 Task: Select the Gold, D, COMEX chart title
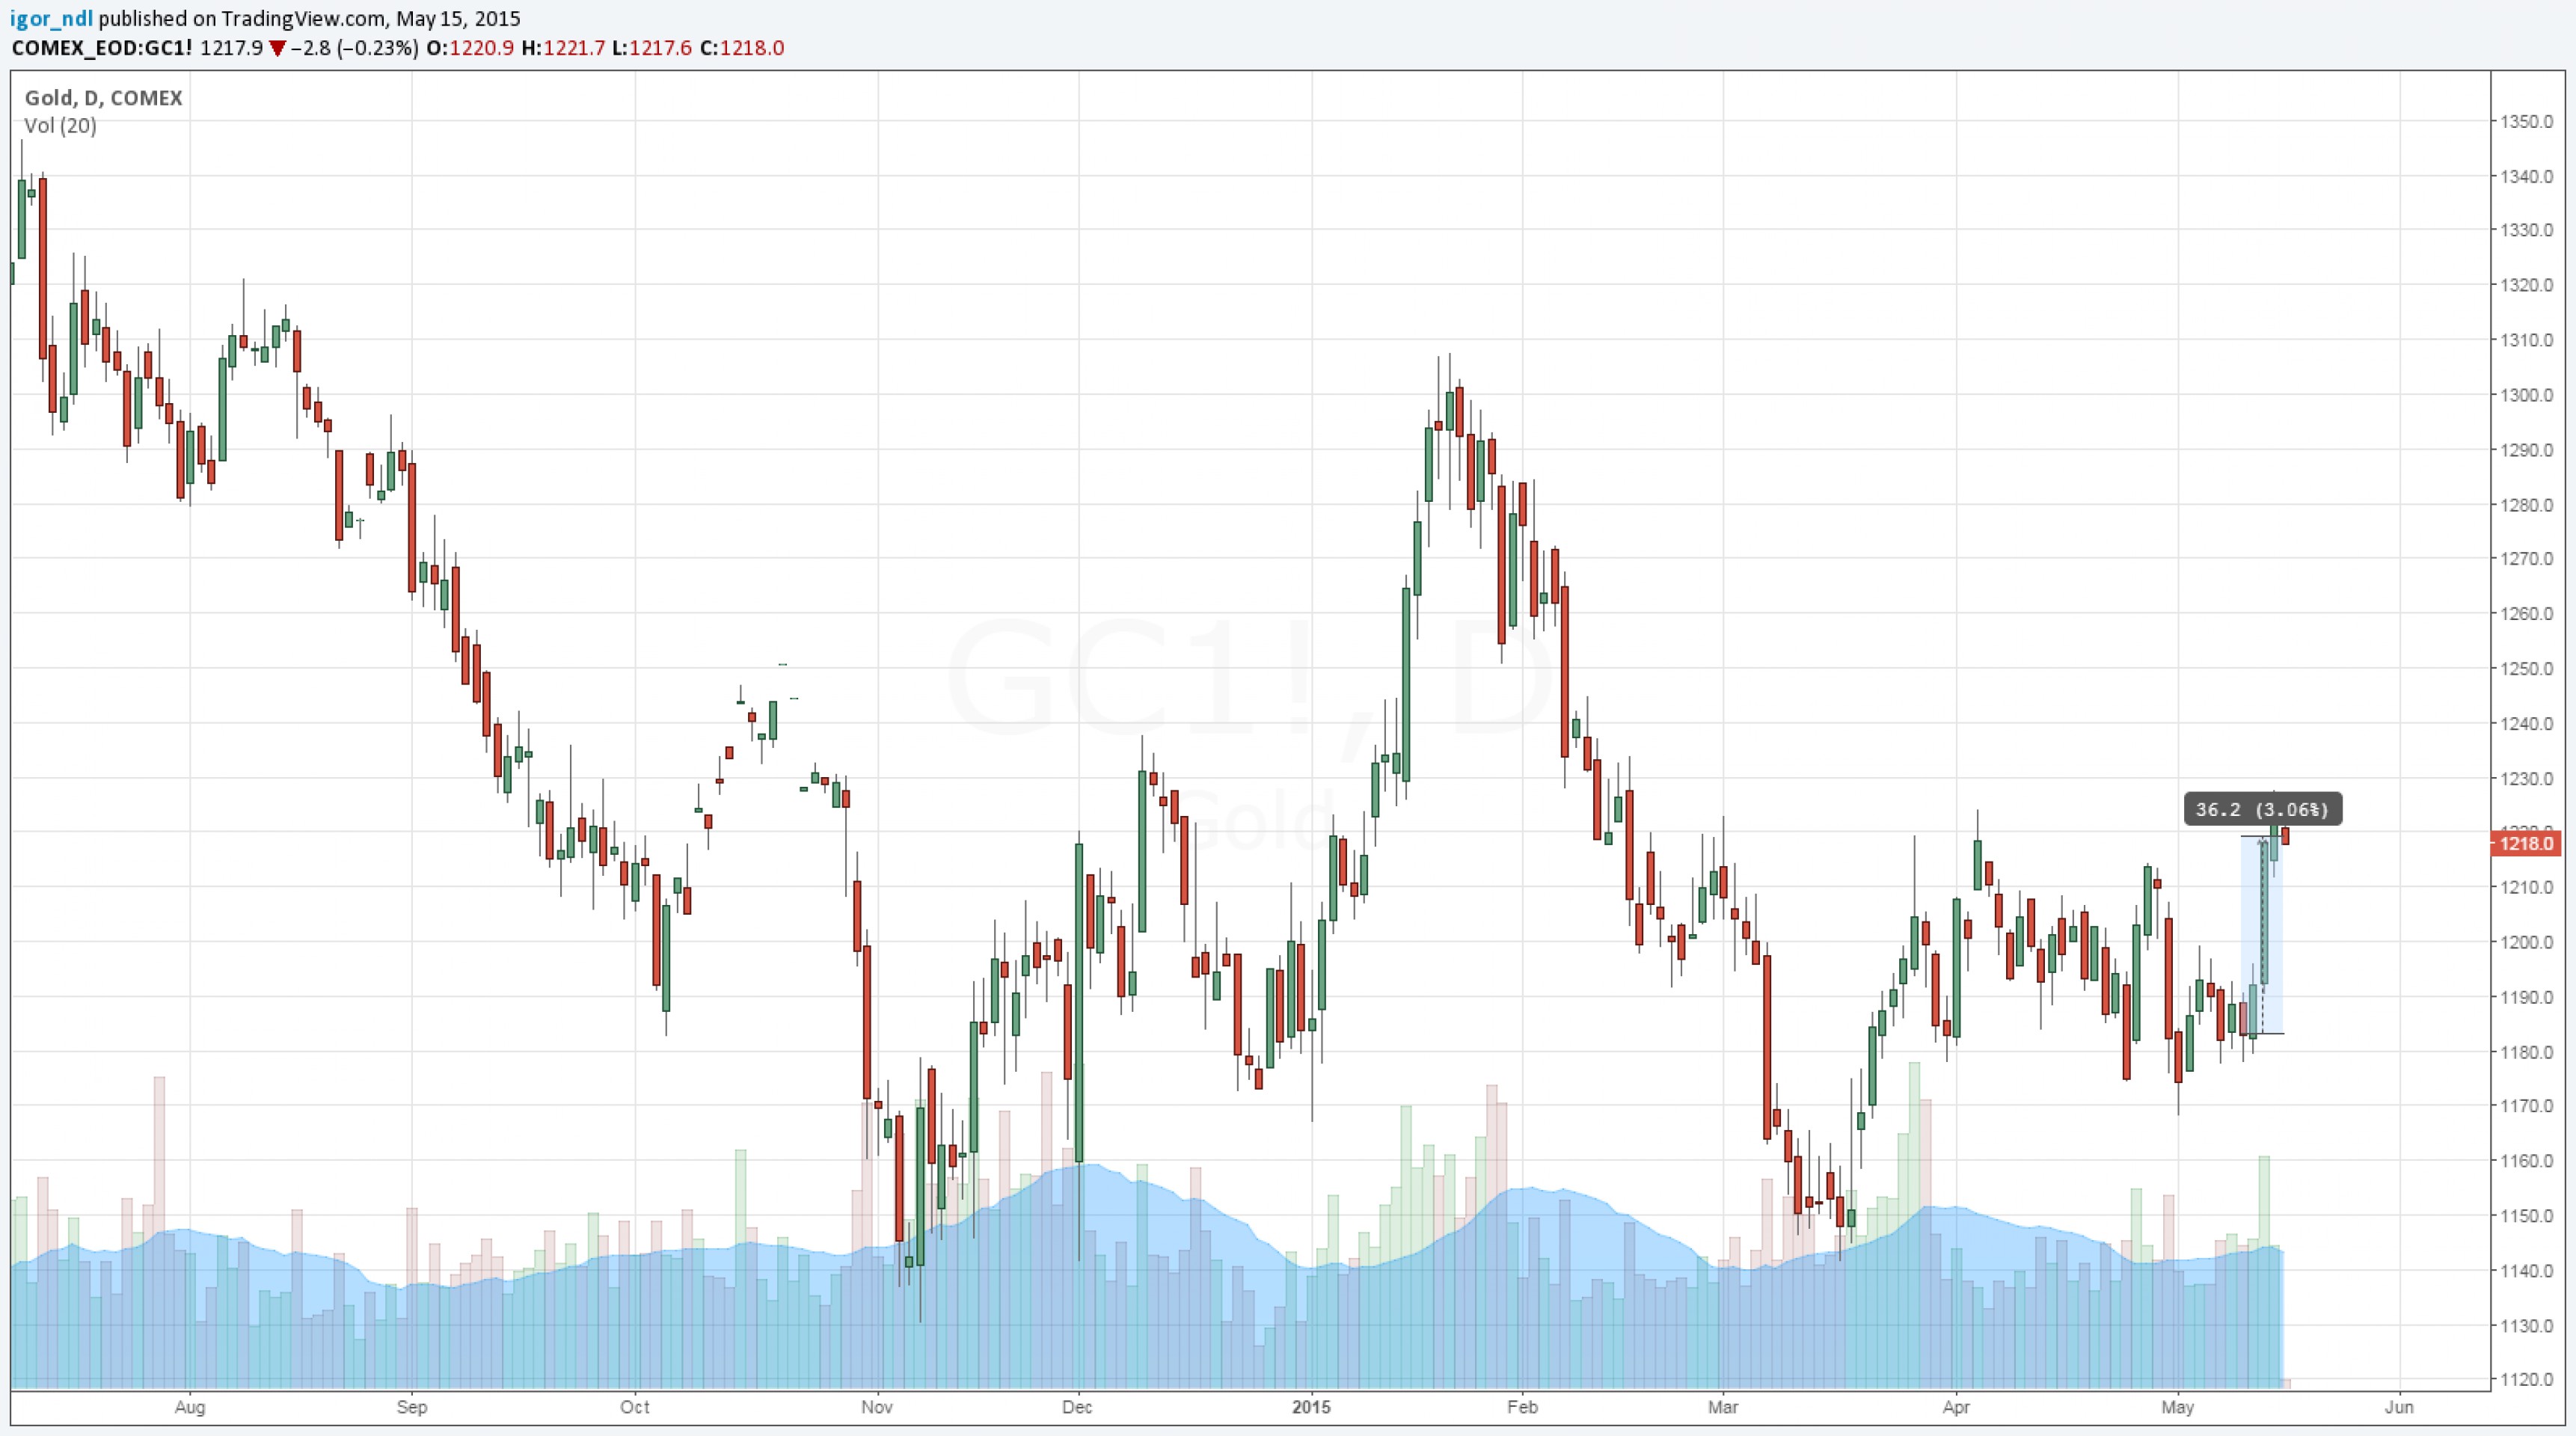pyautogui.click(x=103, y=98)
